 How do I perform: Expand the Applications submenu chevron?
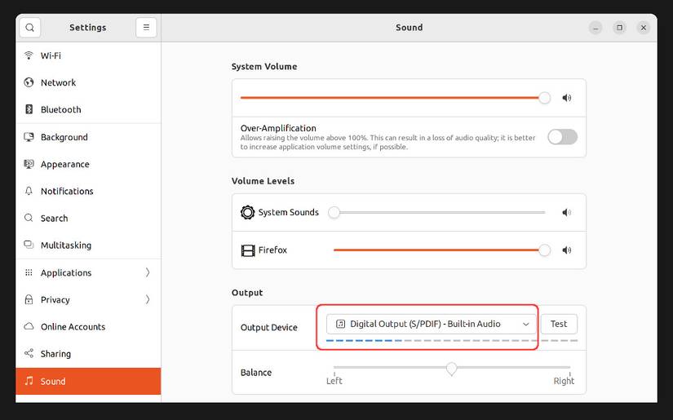pos(148,272)
